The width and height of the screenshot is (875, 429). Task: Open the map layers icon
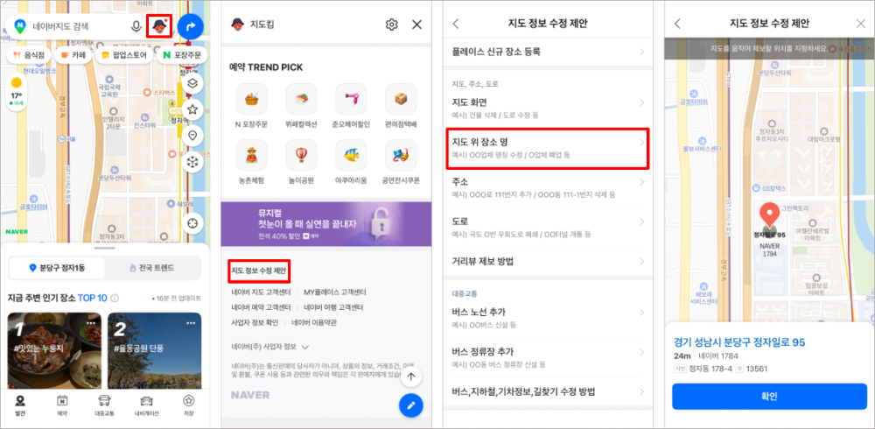coord(192,83)
